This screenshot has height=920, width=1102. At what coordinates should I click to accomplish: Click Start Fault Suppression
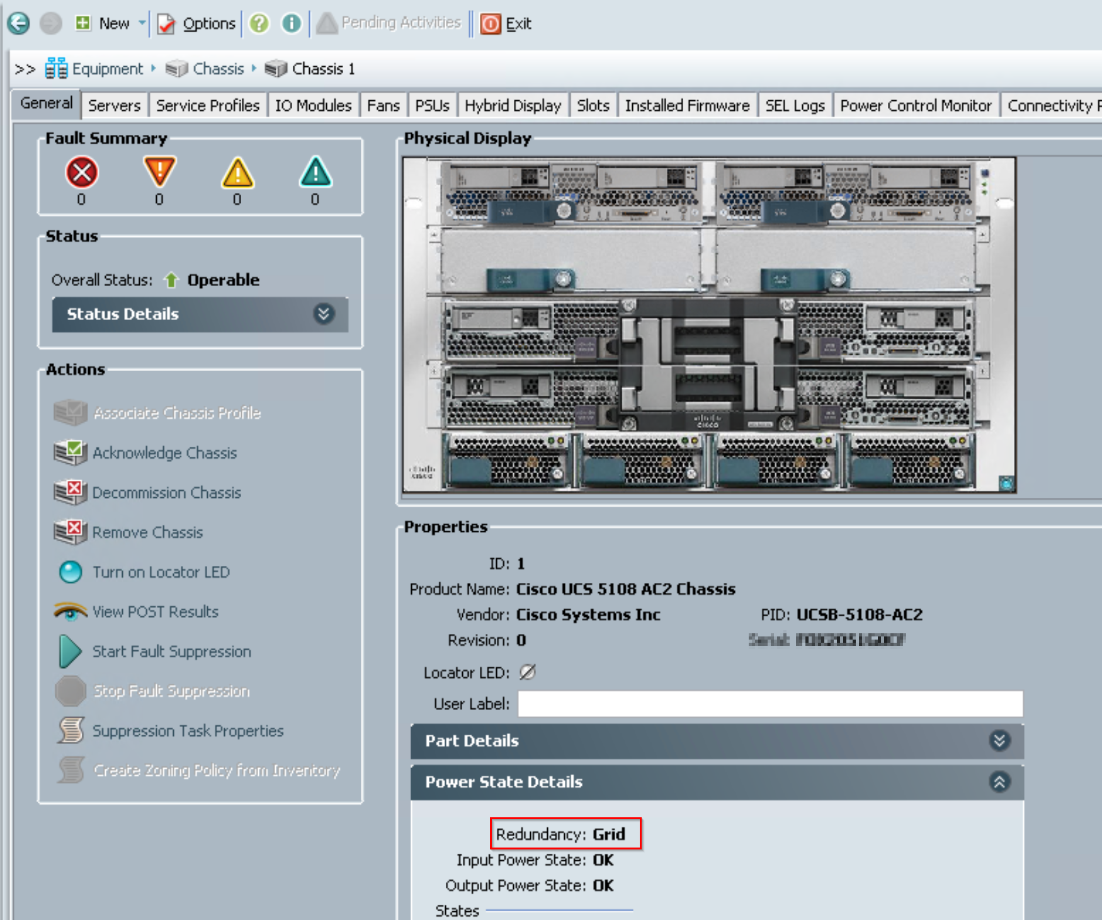(172, 652)
